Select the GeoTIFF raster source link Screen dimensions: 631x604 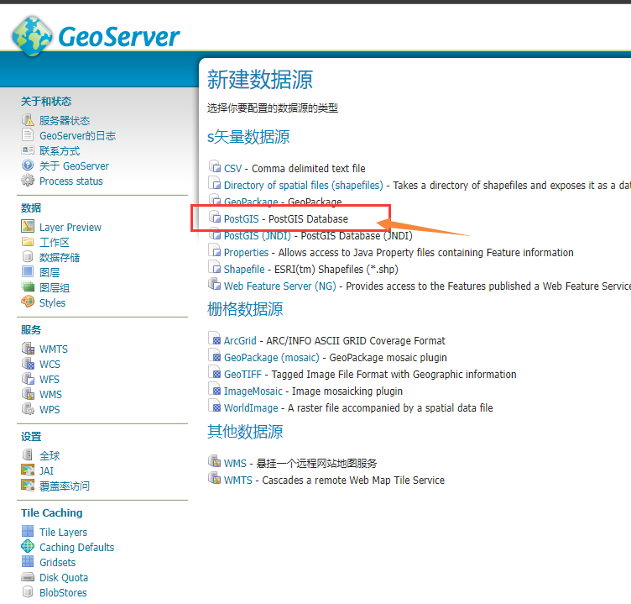pos(242,375)
